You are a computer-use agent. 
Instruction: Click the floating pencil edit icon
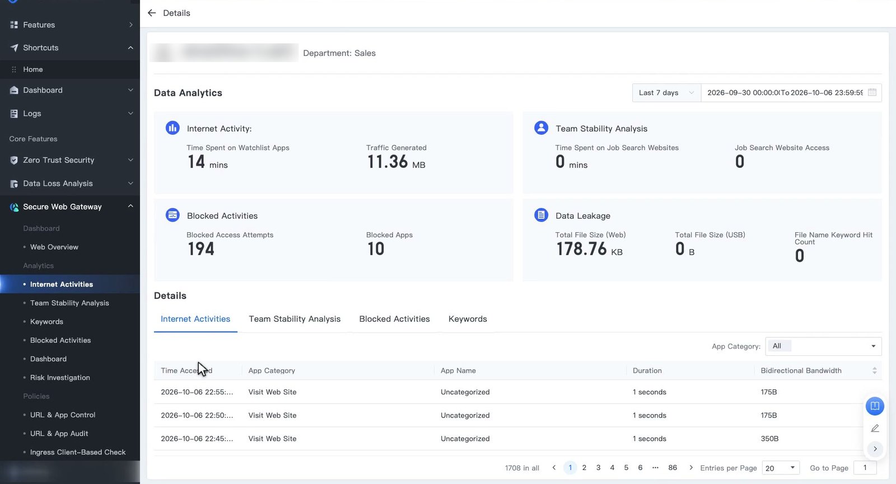(875, 428)
